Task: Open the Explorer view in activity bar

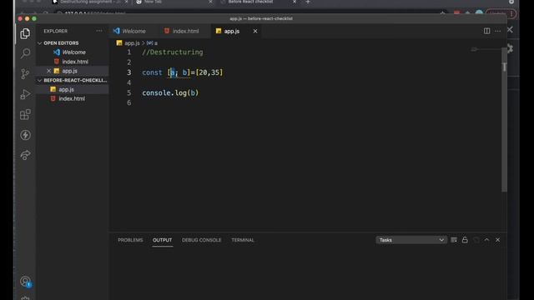Action: pyautogui.click(x=25, y=33)
